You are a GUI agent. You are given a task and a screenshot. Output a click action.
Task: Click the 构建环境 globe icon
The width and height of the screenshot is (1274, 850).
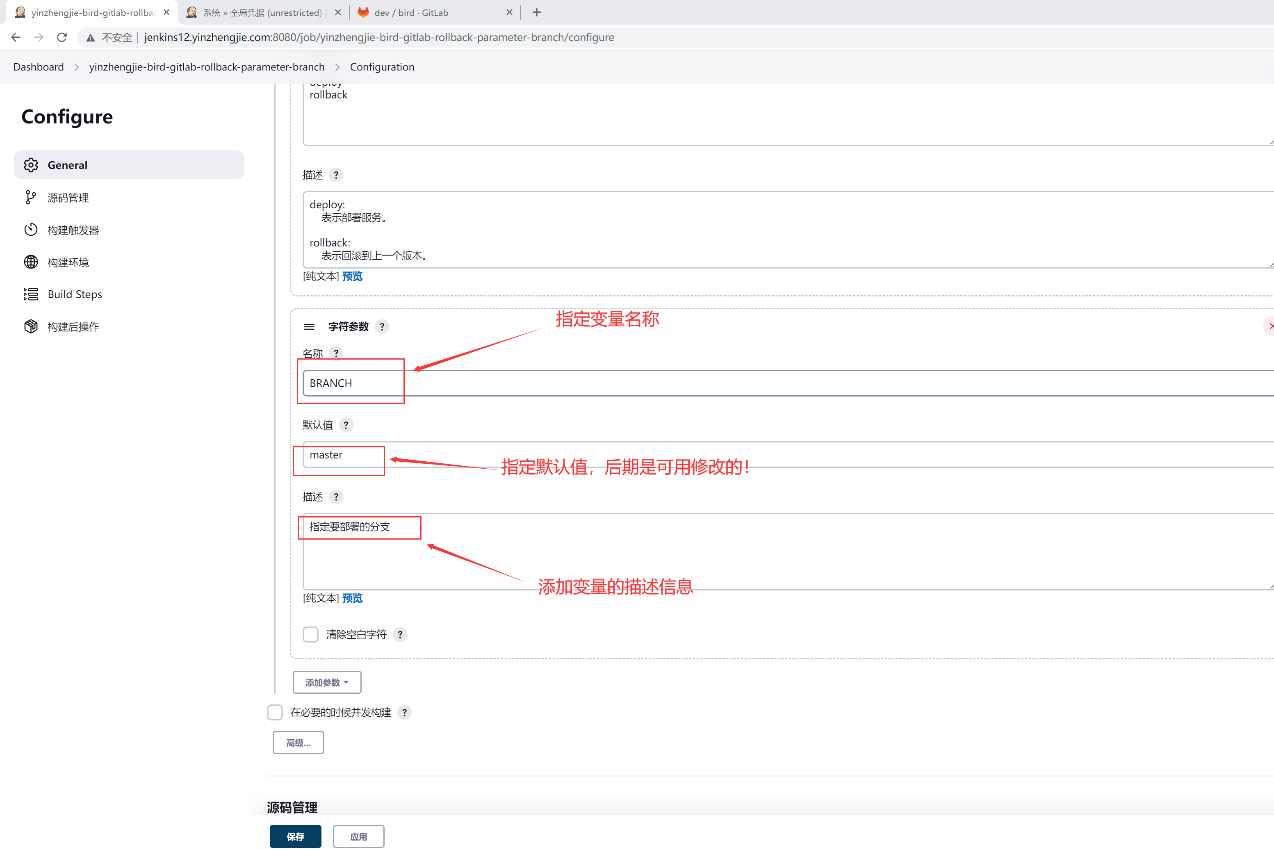pyautogui.click(x=31, y=262)
